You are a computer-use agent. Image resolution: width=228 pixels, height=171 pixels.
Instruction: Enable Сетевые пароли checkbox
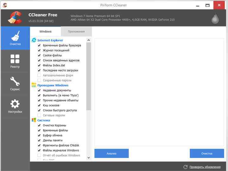tap(39, 115)
